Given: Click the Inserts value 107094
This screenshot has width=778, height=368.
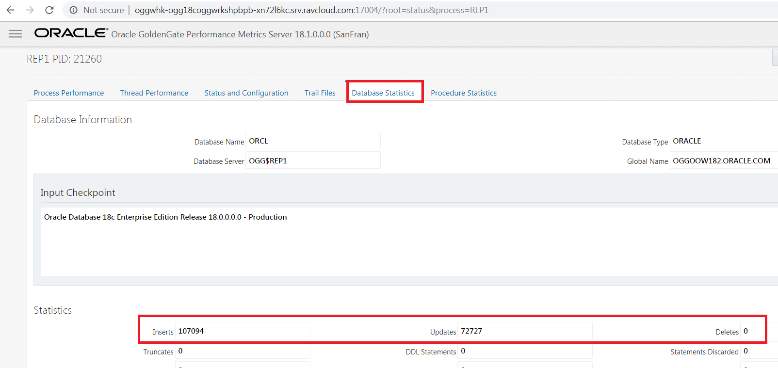Looking at the screenshot, I should (243, 331).
